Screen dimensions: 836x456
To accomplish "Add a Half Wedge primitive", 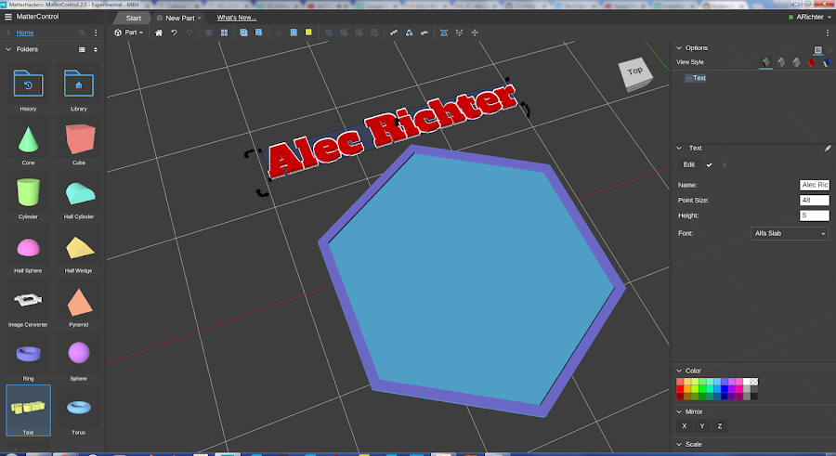I will [x=79, y=251].
